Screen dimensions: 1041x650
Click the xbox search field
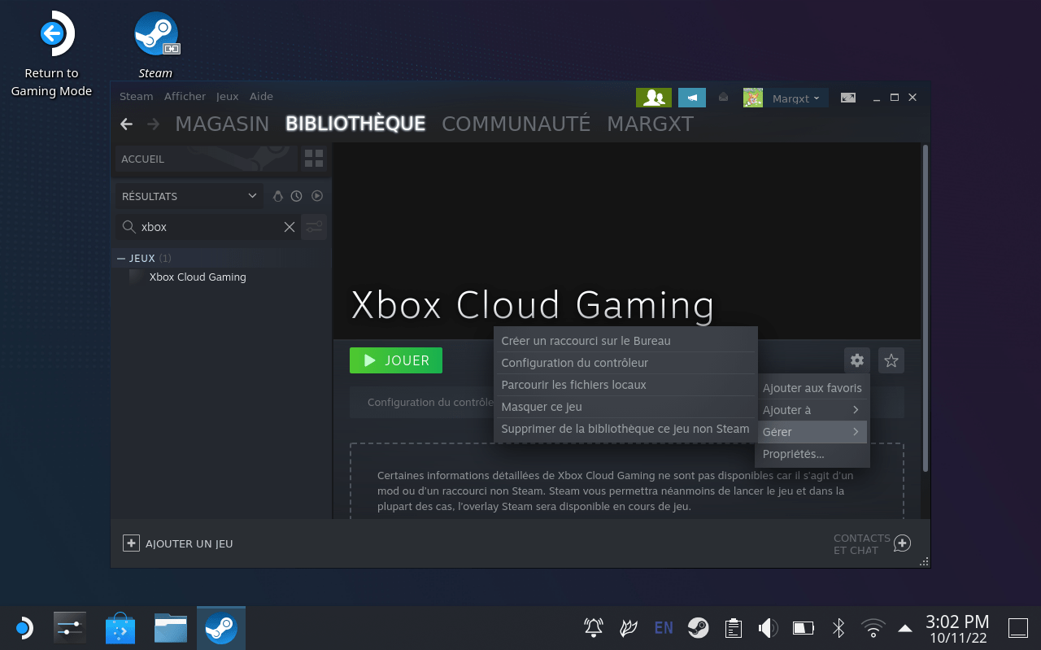(208, 227)
